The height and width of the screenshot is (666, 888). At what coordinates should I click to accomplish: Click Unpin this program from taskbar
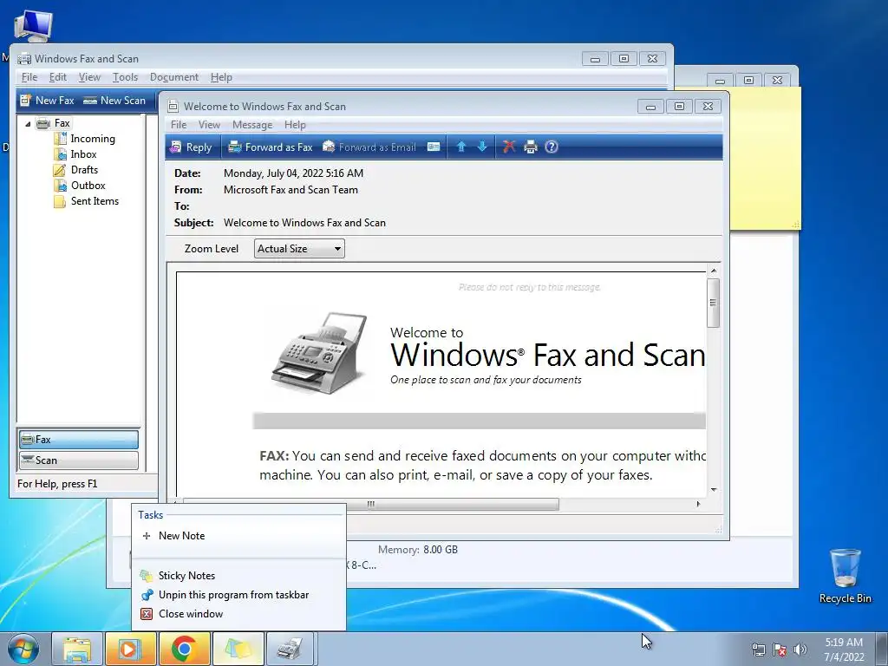tap(238, 595)
